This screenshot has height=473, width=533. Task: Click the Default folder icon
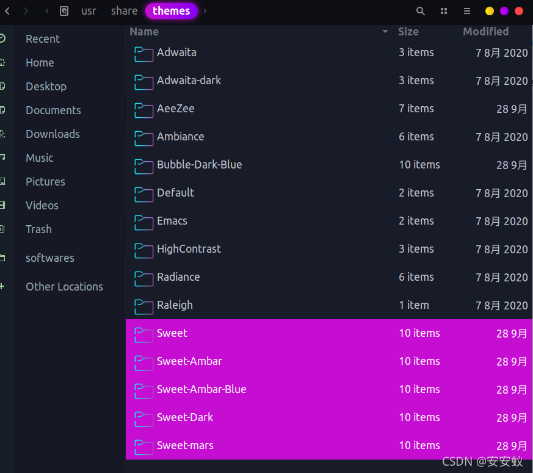(x=143, y=194)
